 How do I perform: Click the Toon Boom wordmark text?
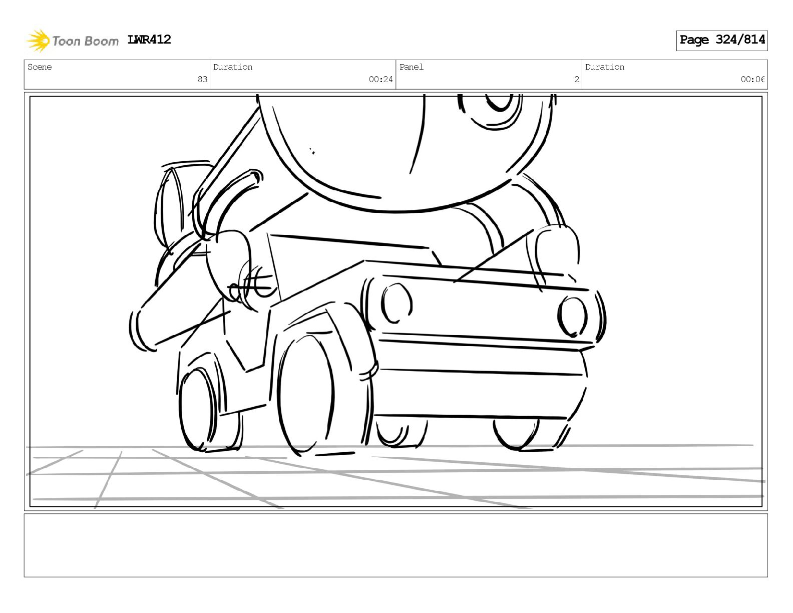(86, 41)
